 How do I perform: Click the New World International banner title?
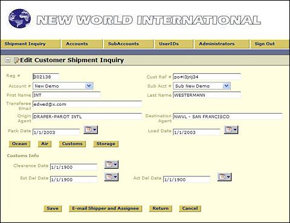(149, 20)
